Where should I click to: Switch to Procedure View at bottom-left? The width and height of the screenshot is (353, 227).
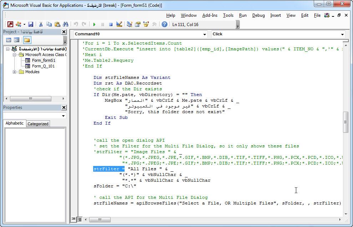pos(74,219)
